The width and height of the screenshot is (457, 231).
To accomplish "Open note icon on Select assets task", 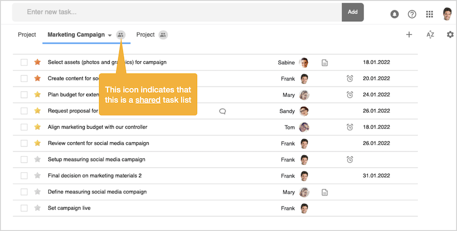I will (325, 63).
